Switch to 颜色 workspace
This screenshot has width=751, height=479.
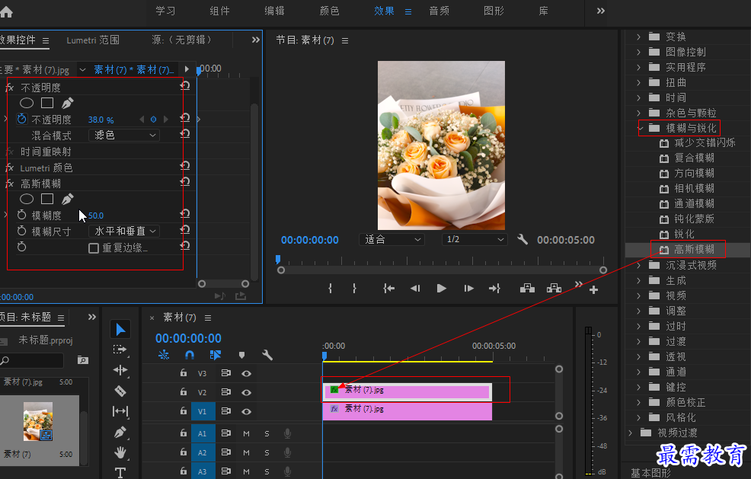point(329,11)
